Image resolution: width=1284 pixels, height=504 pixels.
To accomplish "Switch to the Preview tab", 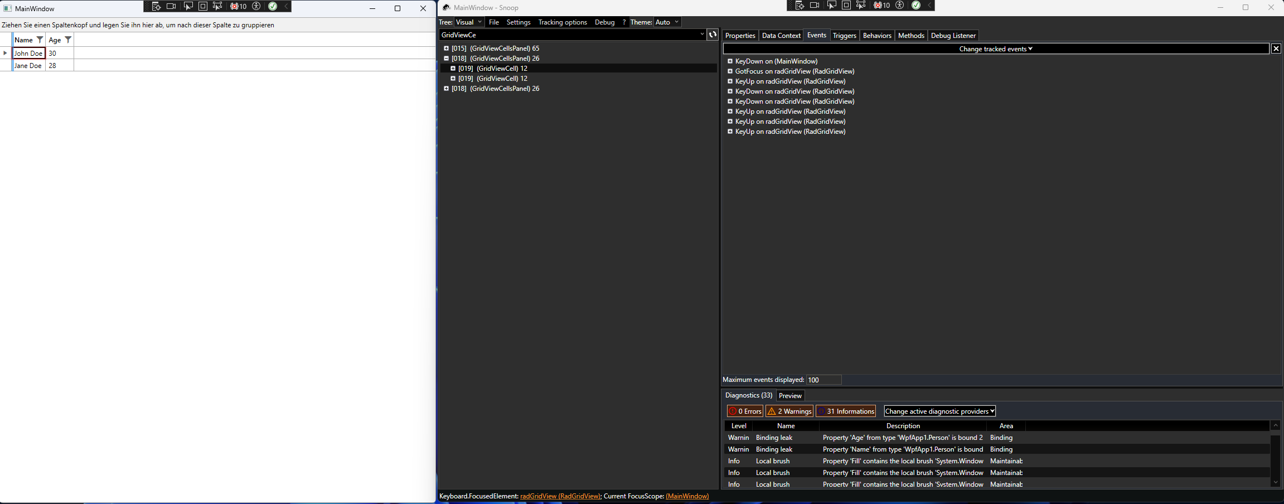I will pos(790,395).
